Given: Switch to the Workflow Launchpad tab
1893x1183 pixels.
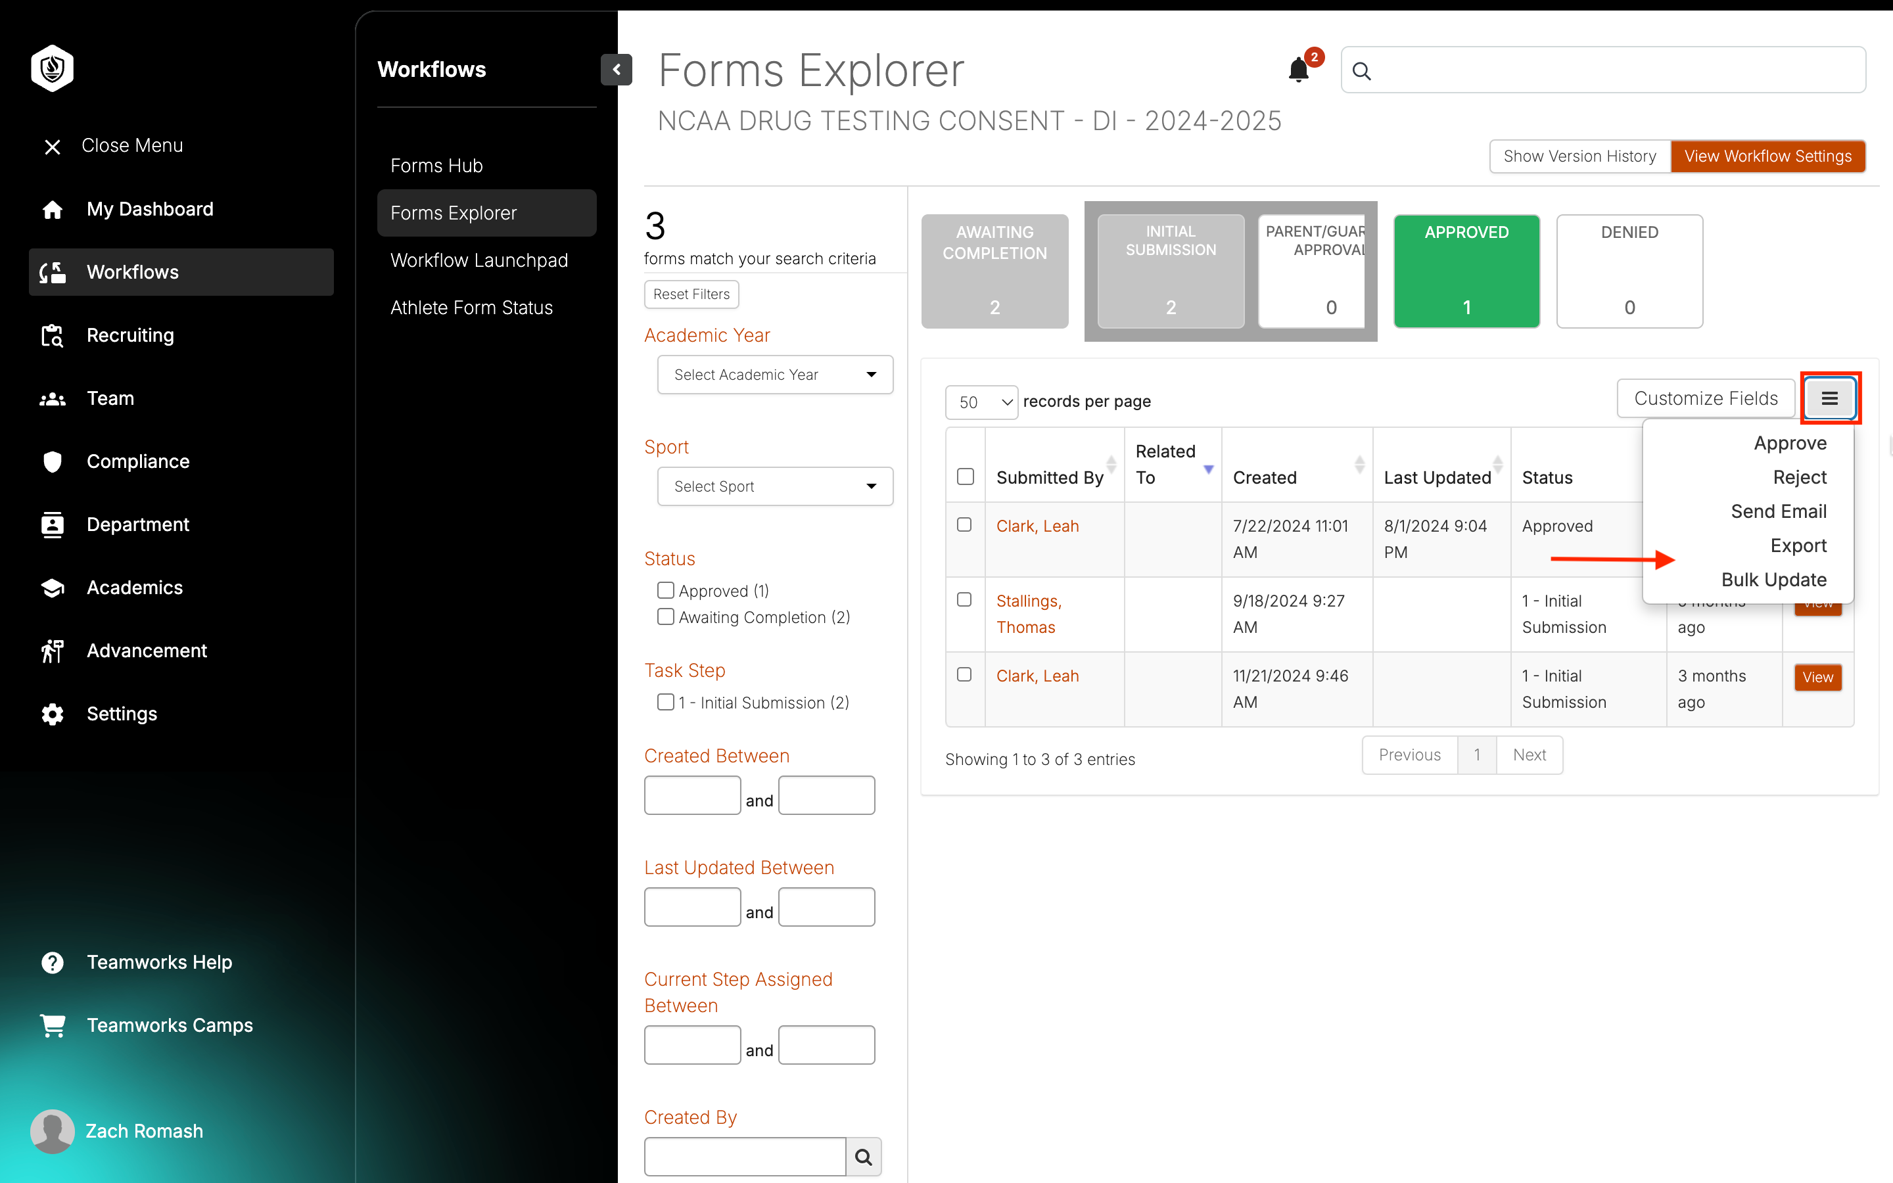Looking at the screenshot, I should tap(480, 260).
